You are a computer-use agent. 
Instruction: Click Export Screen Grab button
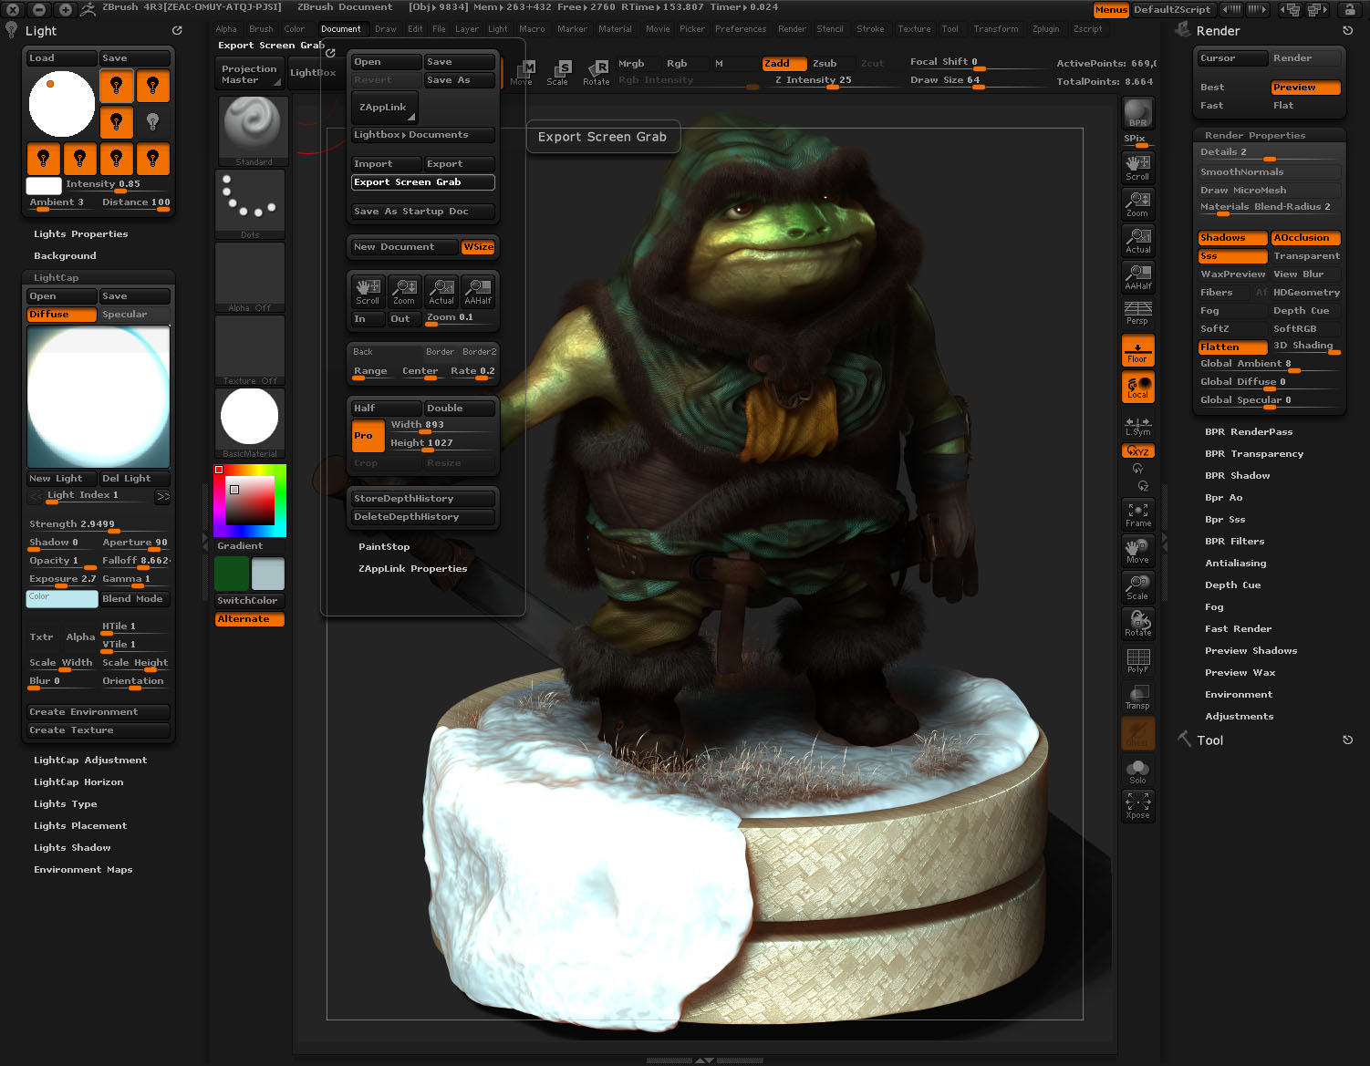click(x=423, y=182)
